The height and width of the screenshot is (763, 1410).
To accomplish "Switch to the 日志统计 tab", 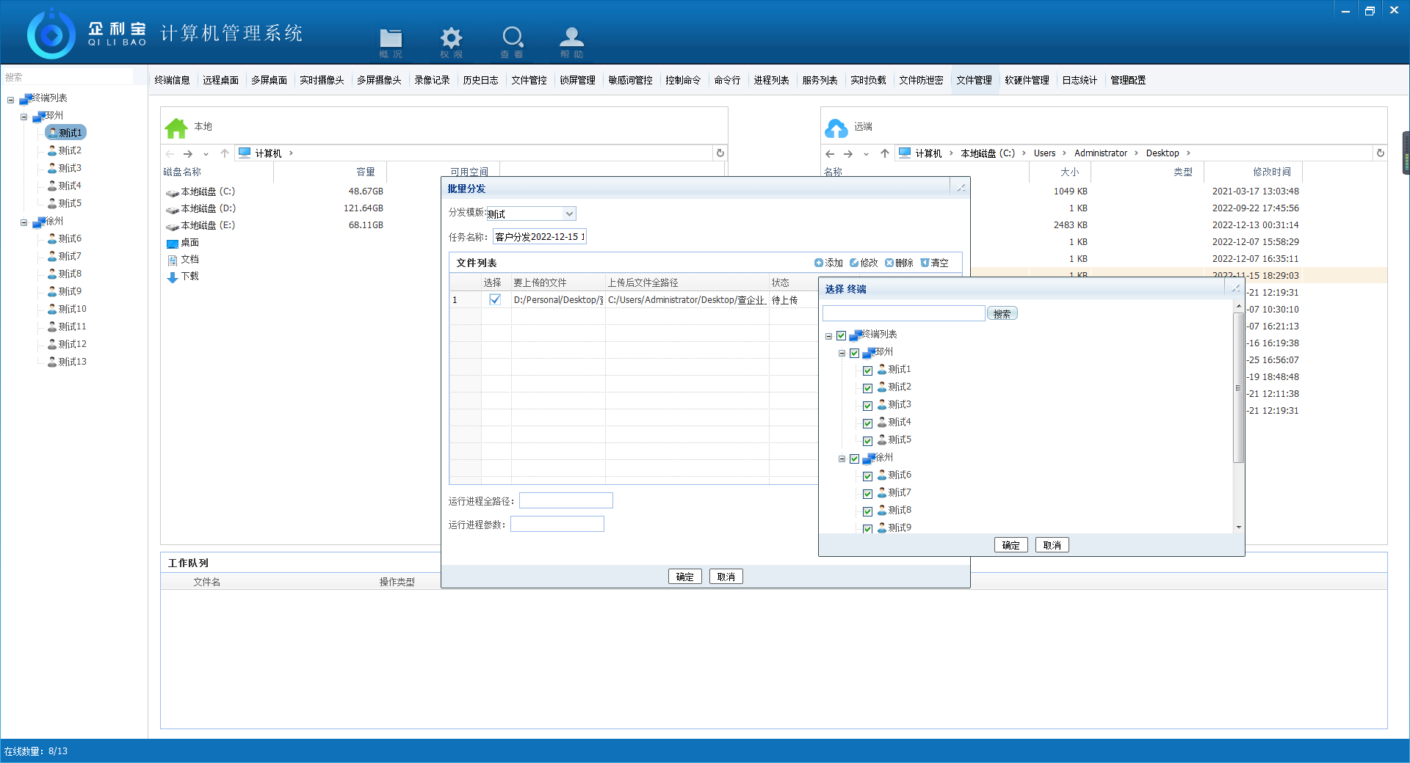I will pyautogui.click(x=1079, y=80).
